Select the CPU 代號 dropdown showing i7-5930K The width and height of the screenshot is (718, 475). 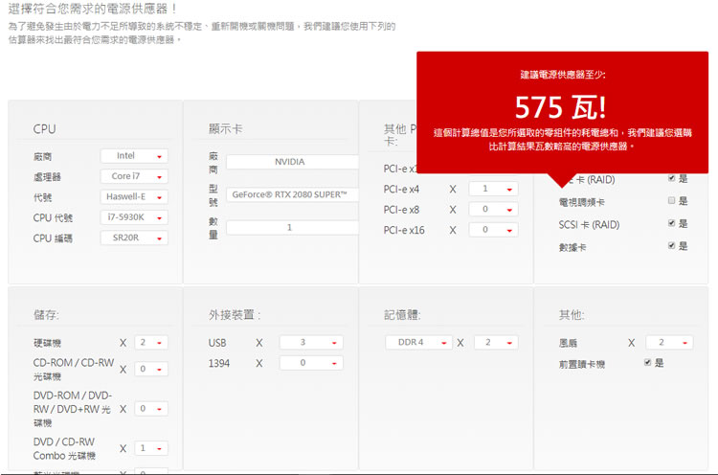click(134, 217)
